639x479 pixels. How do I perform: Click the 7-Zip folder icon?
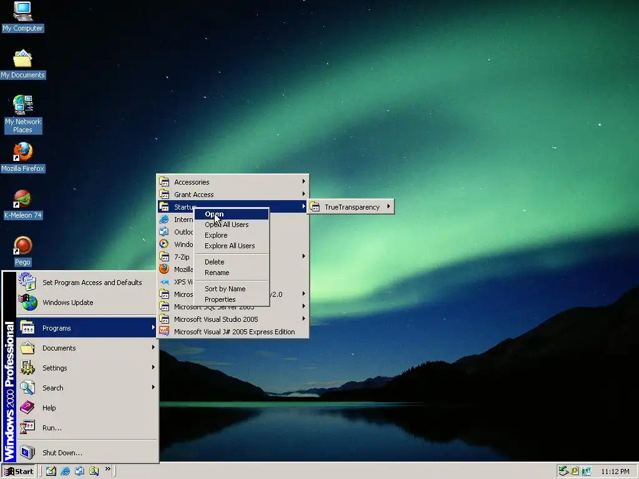click(164, 256)
